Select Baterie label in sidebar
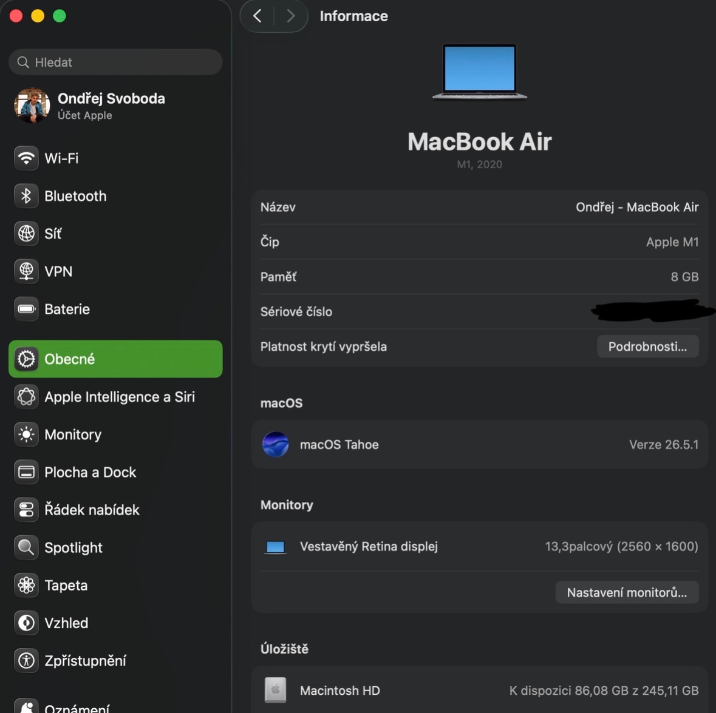The image size is (716, 713). pyautogui.click(x=67, y=309)
